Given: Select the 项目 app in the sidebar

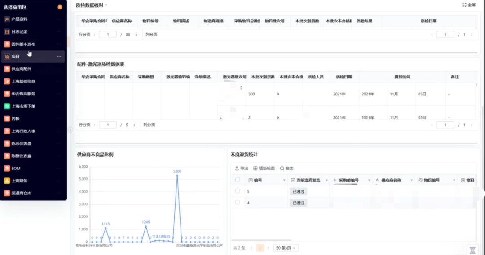Looking at the screenshot, I should [33, 56].
